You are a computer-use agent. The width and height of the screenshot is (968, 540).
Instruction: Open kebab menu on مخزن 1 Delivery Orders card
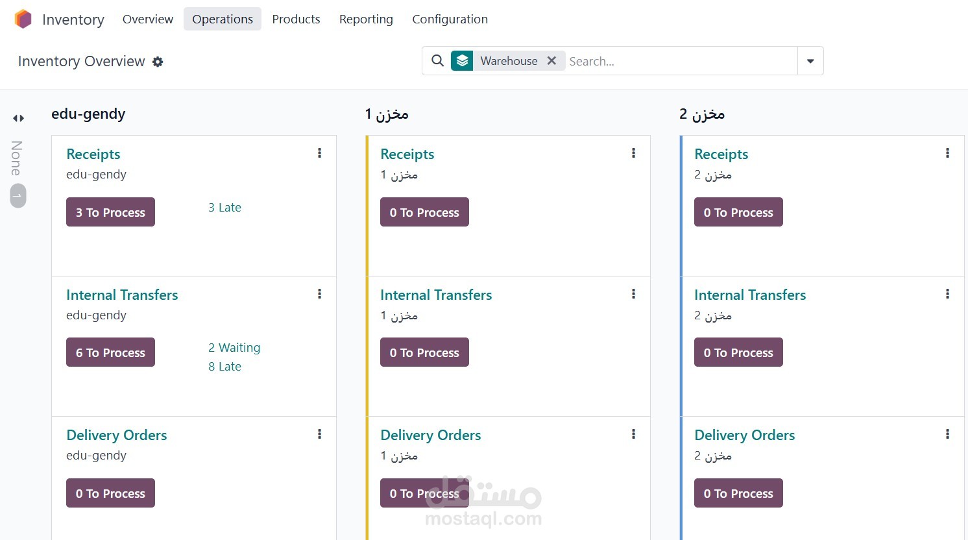click(633, 434)
